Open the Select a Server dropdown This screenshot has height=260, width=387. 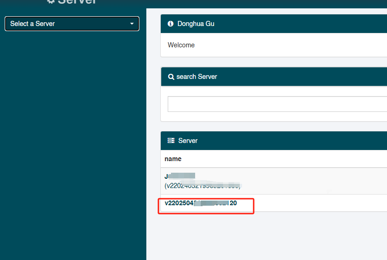point(72,24)
